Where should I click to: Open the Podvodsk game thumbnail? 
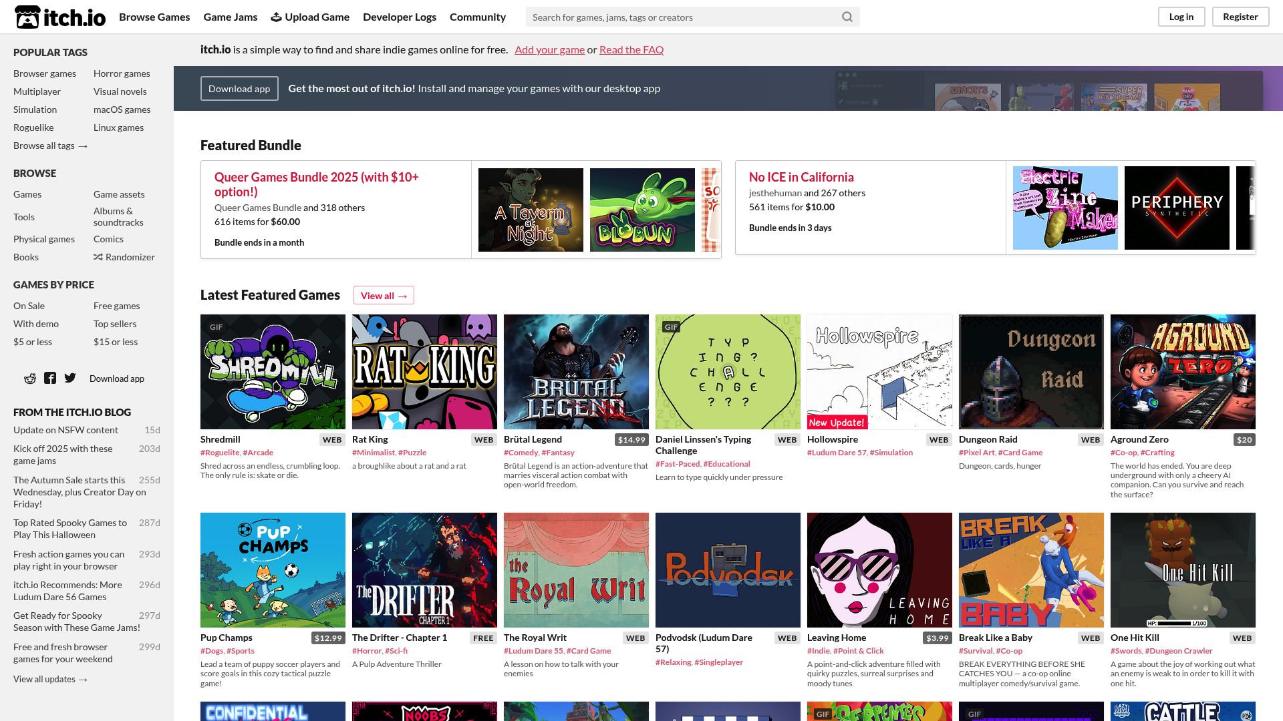click(x=728, y=570)
